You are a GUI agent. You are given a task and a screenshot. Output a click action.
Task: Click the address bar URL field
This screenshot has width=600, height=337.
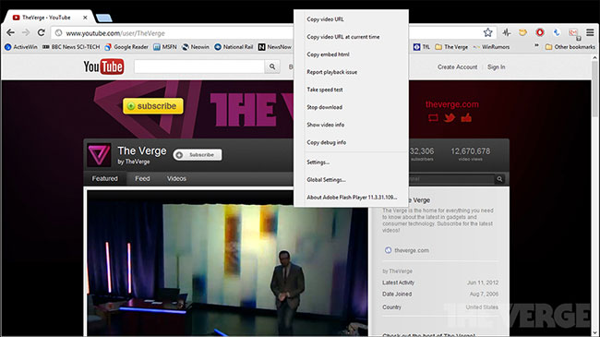pyautogui.click(x=173, y=33)
